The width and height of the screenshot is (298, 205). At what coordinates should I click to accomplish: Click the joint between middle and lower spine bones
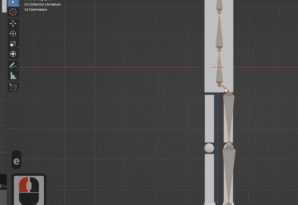[219, 50]
